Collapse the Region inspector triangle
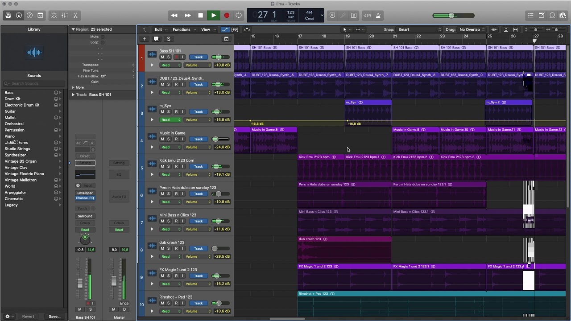 click(73, 29)
